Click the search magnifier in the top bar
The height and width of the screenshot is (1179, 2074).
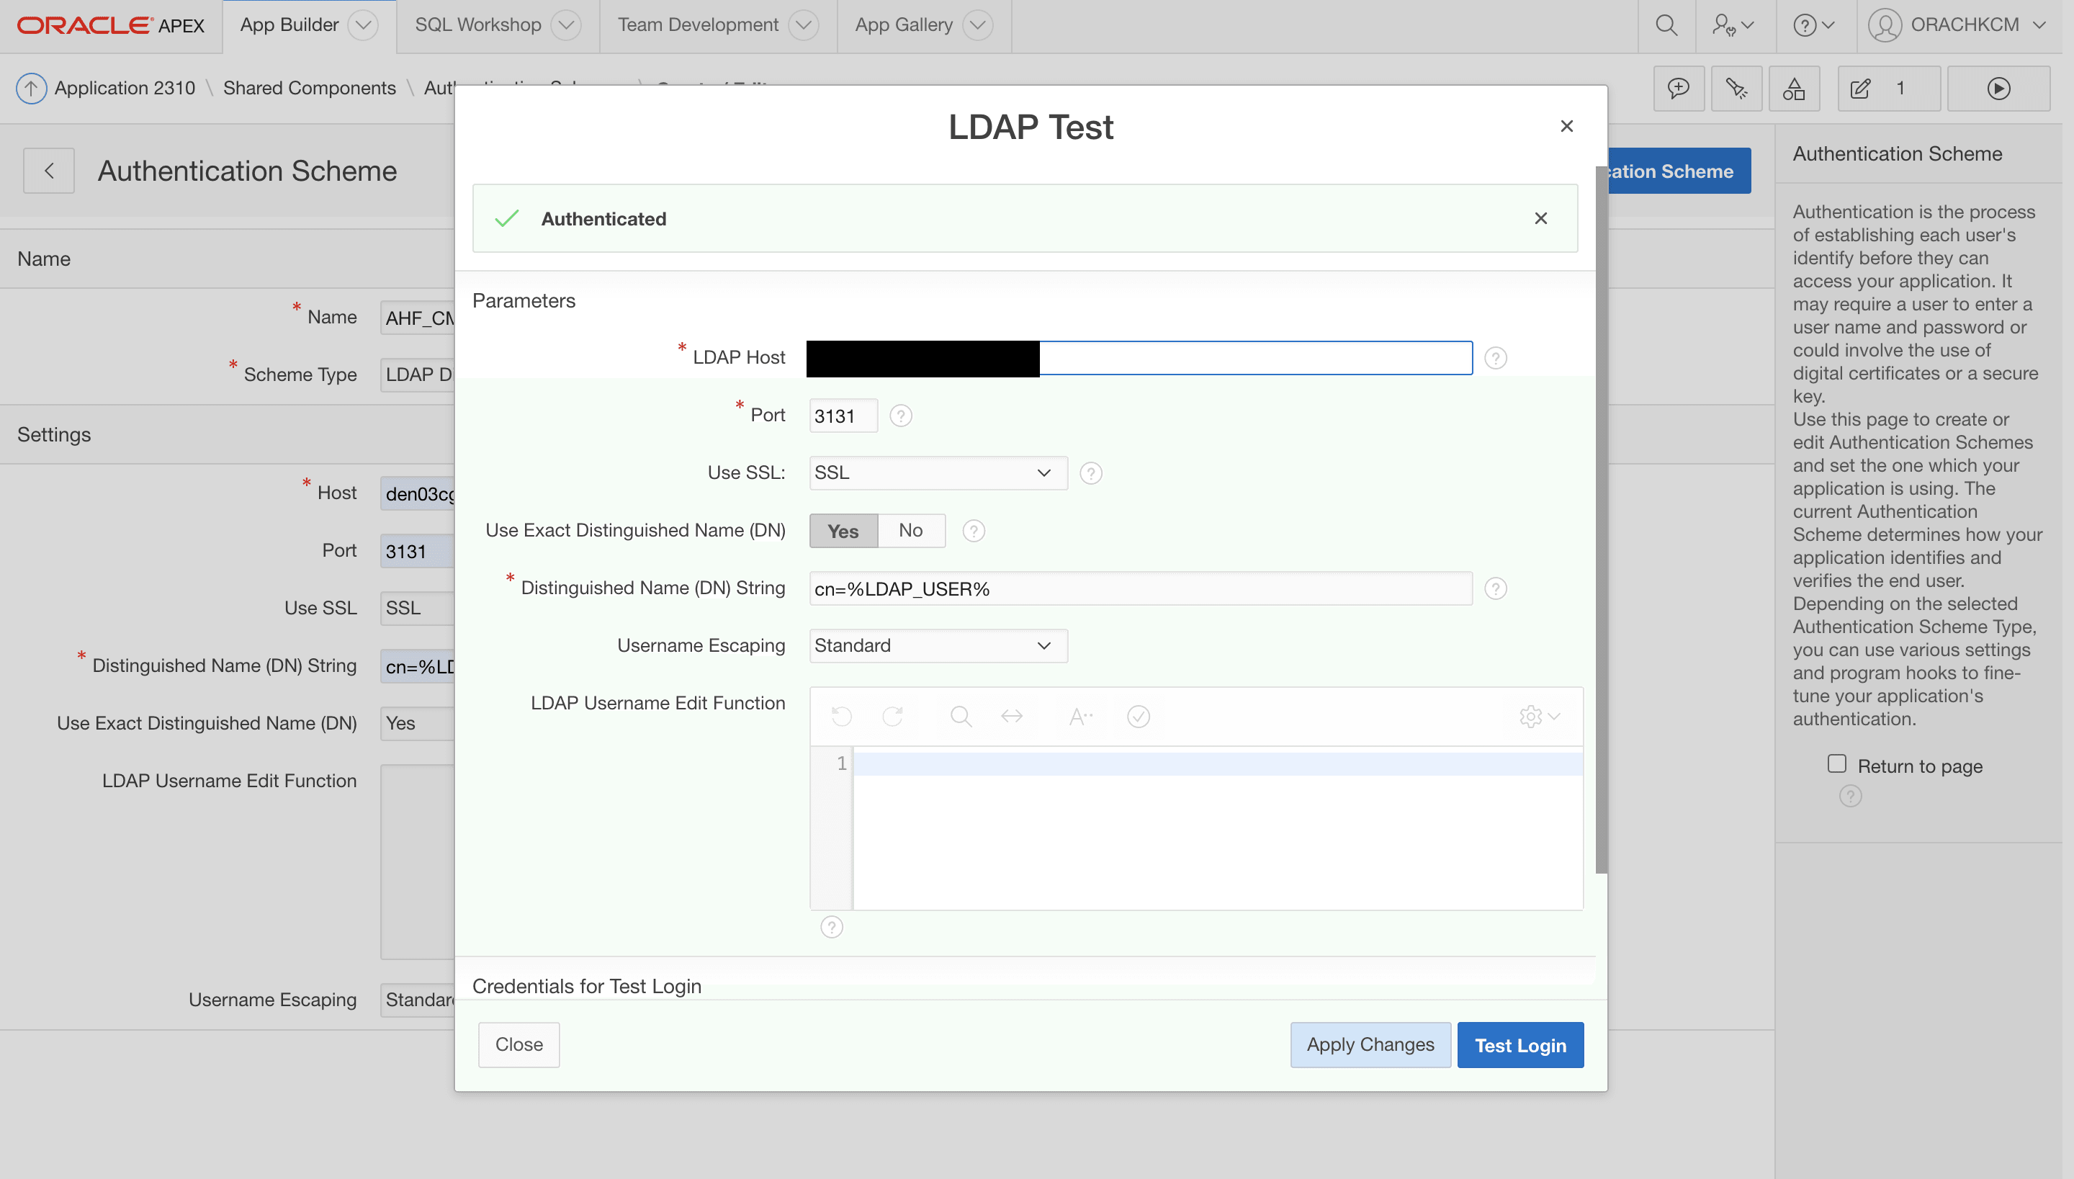click(x=1666, y=25)
